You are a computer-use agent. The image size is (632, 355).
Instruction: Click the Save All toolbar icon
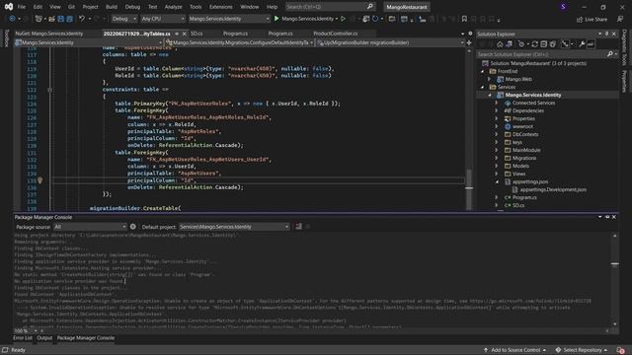coord(70,19)
